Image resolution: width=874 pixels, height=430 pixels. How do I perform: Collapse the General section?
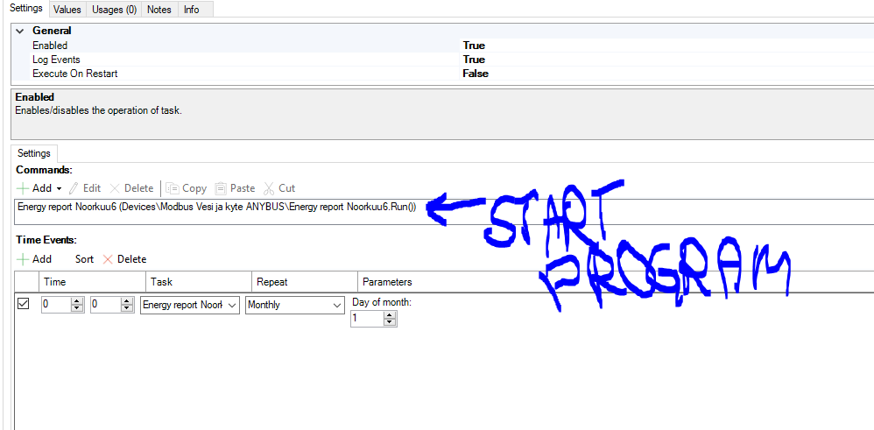click(x=20, y=31)
